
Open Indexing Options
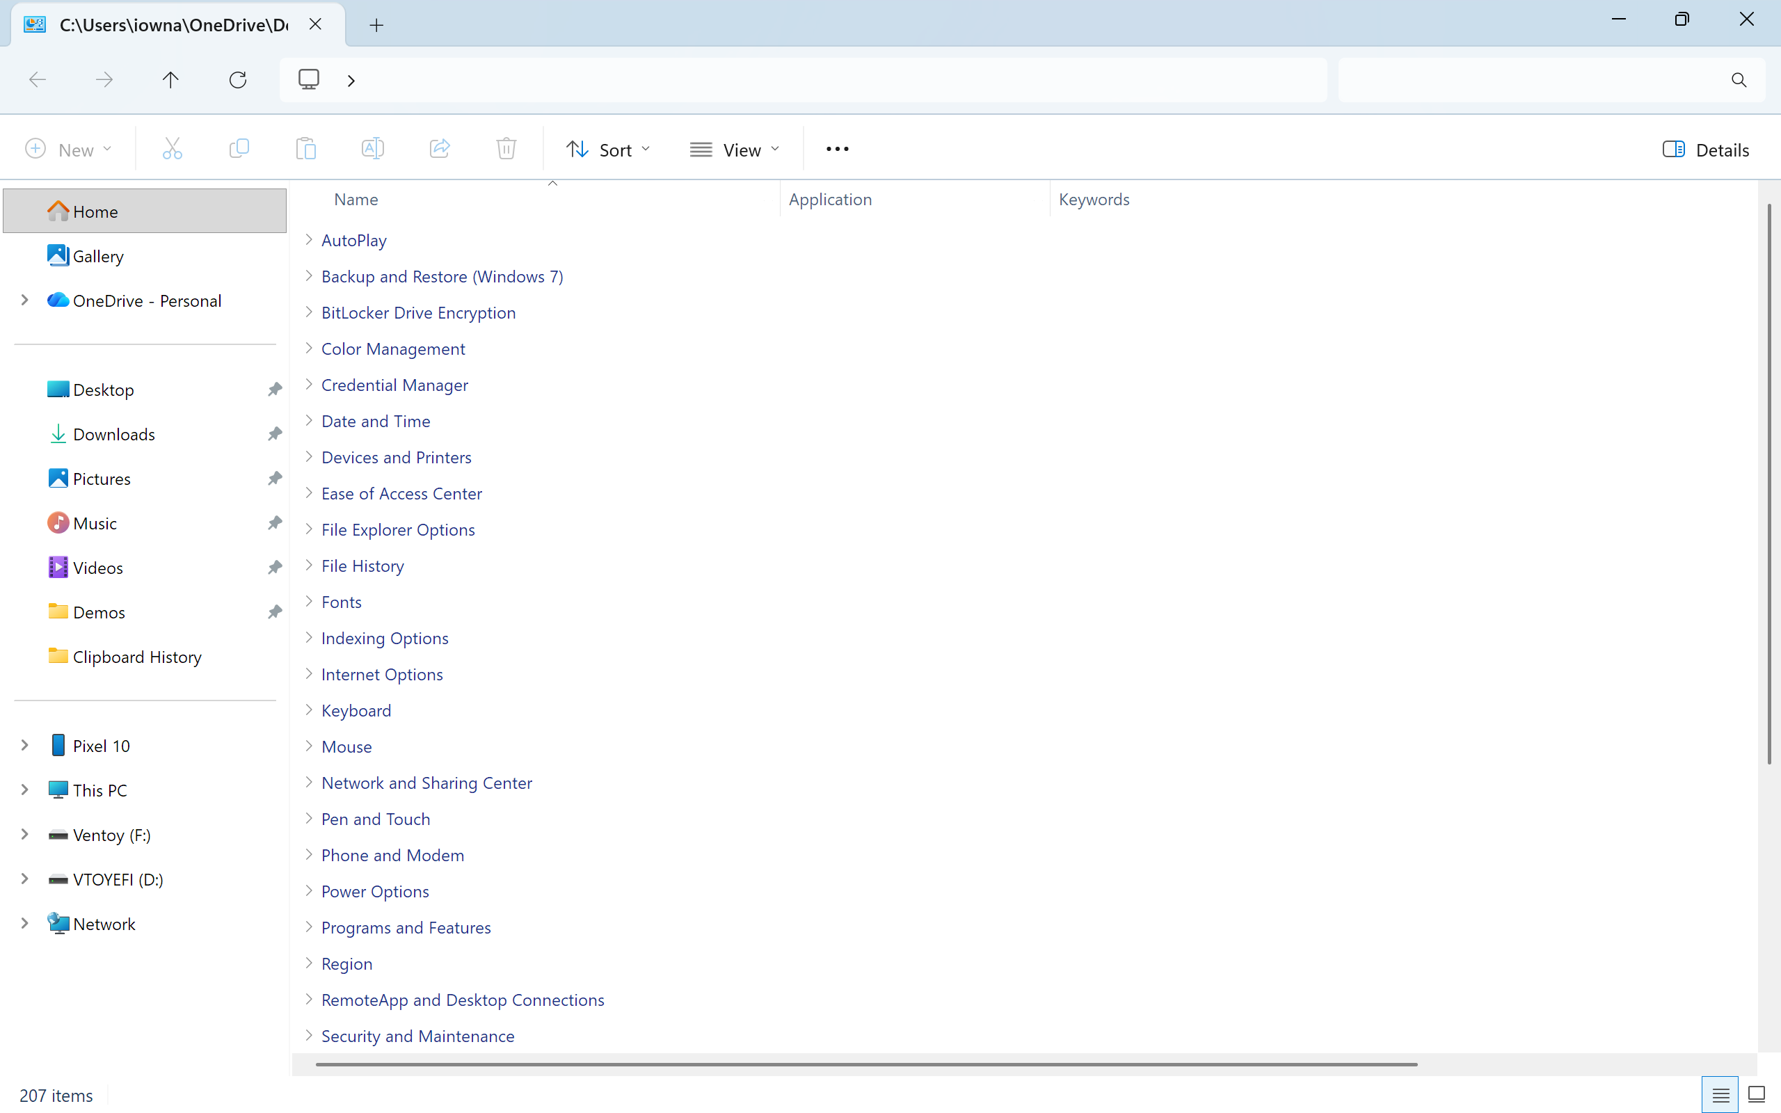point(384,638)
